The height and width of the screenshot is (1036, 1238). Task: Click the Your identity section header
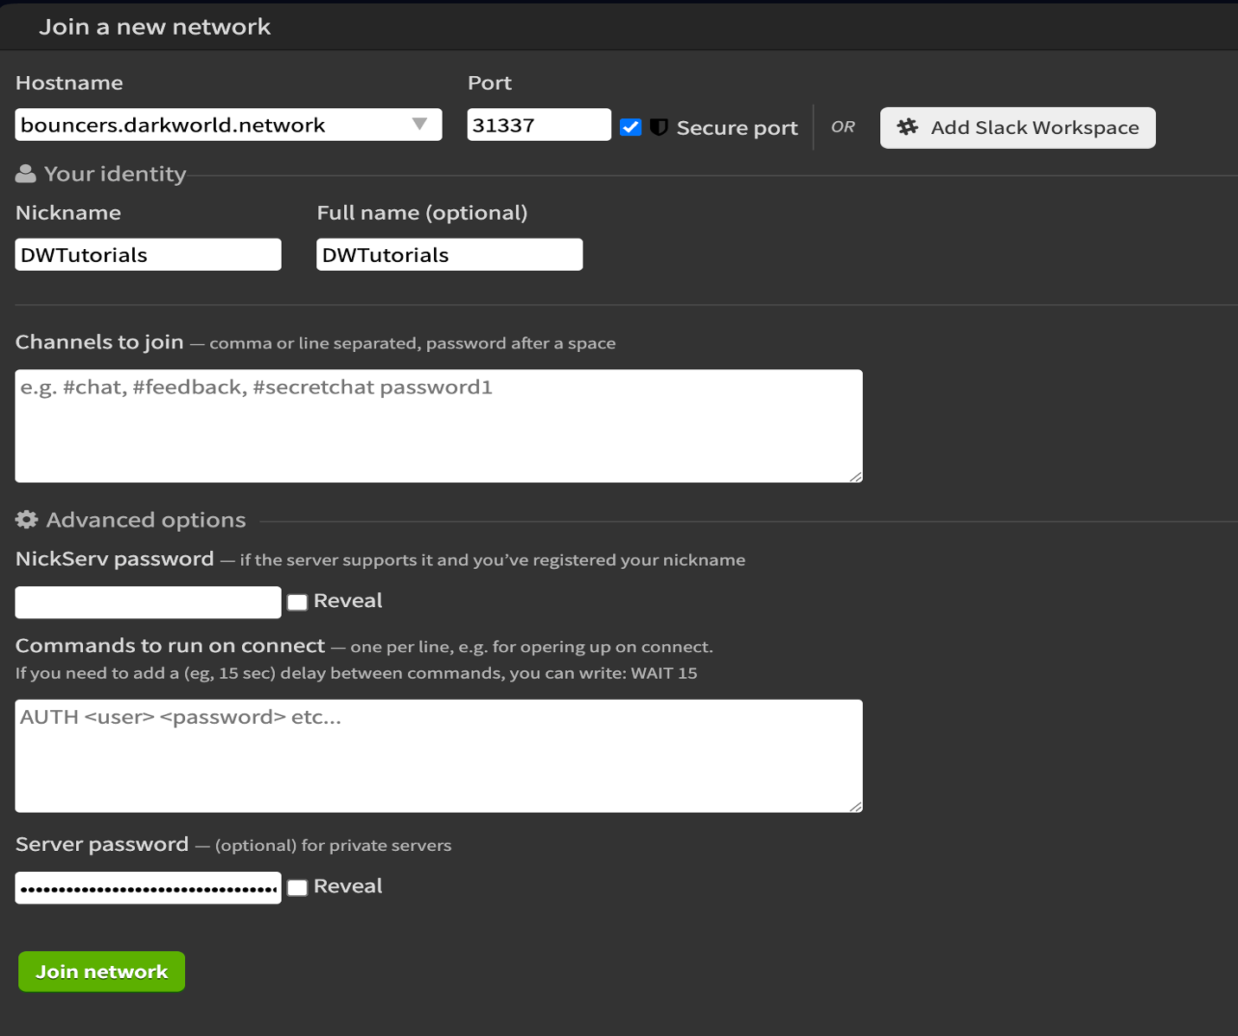tap(115, 174)
